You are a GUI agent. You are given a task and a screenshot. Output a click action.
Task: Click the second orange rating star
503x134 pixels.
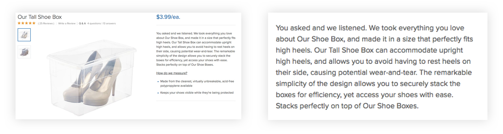click(x=23, y=23)
